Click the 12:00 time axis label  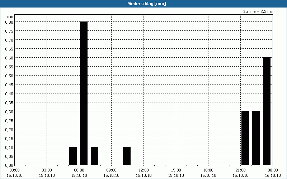[x=144, y=170]
